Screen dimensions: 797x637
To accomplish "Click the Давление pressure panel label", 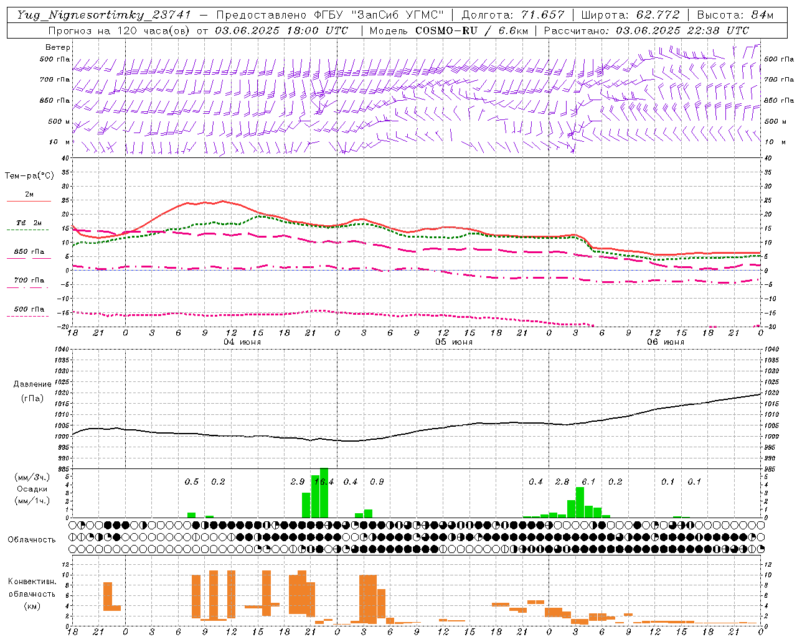I will (32, 384).
